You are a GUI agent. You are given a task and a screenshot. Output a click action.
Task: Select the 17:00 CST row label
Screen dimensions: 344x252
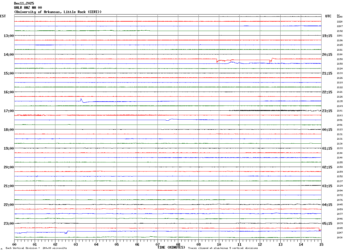(9, 111)
